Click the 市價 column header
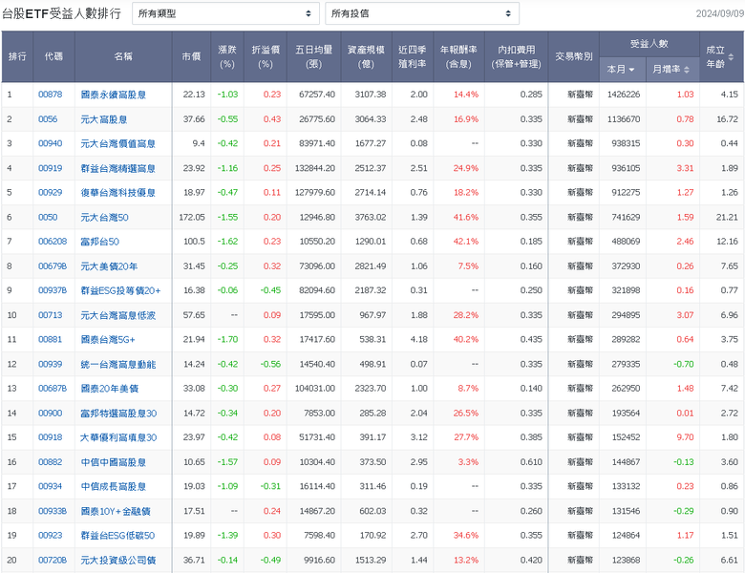The height and width of the screenshot is (573, 745). point(191,56)
